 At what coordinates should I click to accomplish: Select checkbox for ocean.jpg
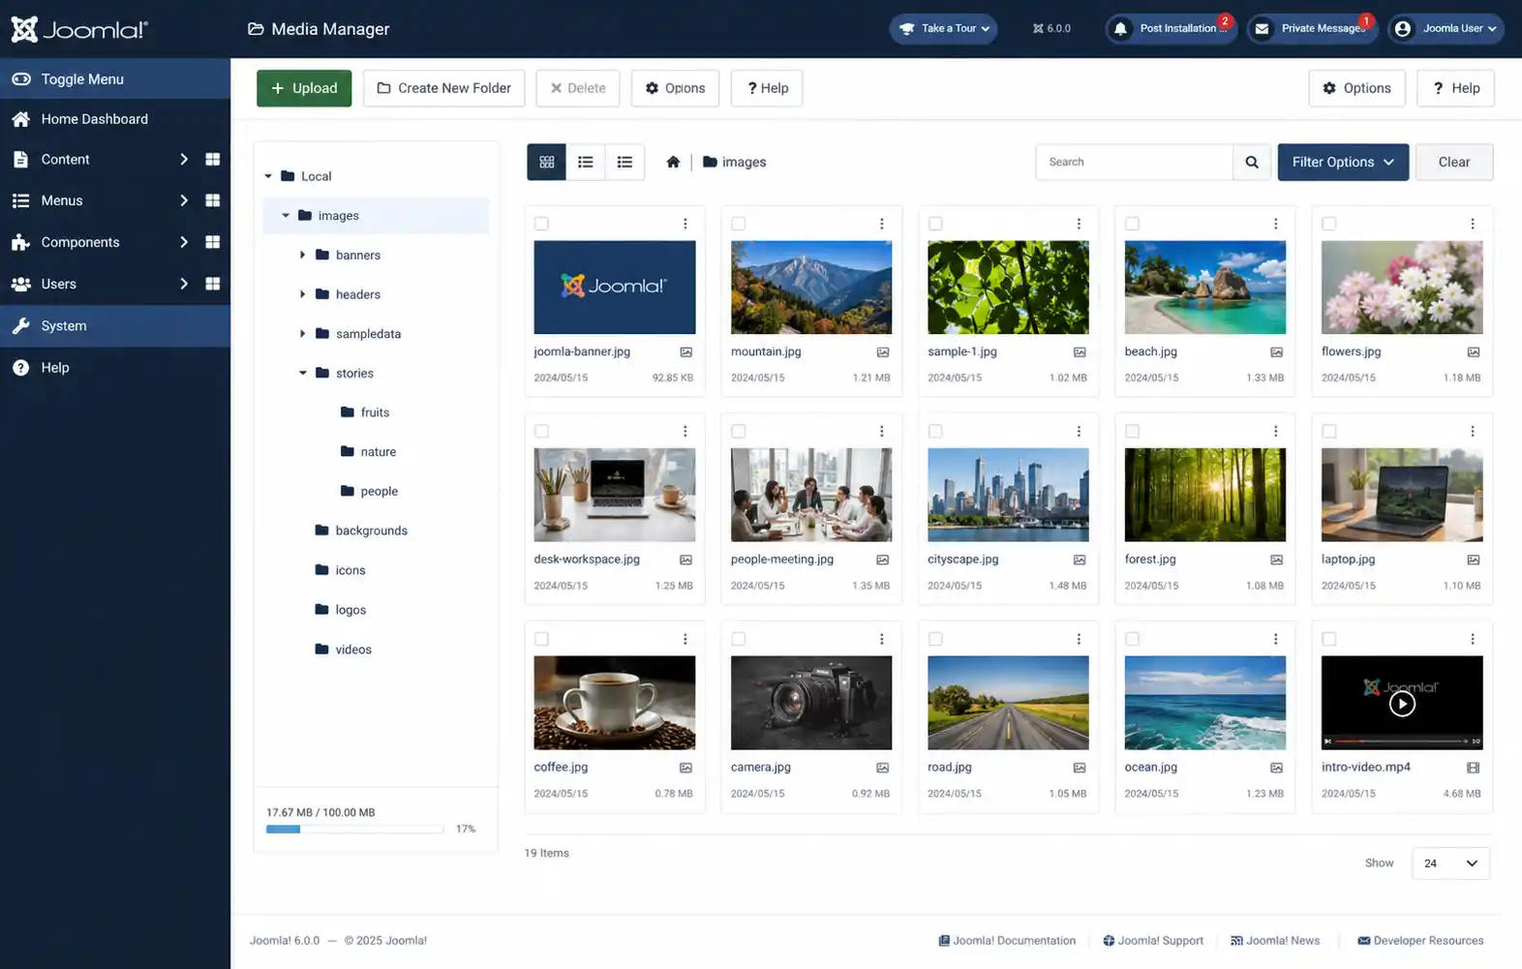(x=1133, y=639)
